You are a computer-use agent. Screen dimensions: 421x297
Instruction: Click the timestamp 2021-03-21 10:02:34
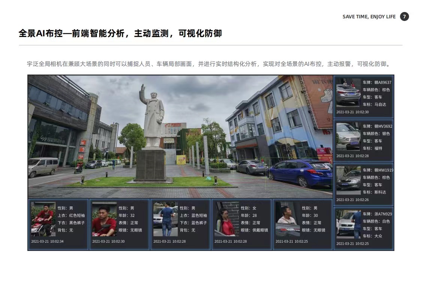tap(47, 241)
